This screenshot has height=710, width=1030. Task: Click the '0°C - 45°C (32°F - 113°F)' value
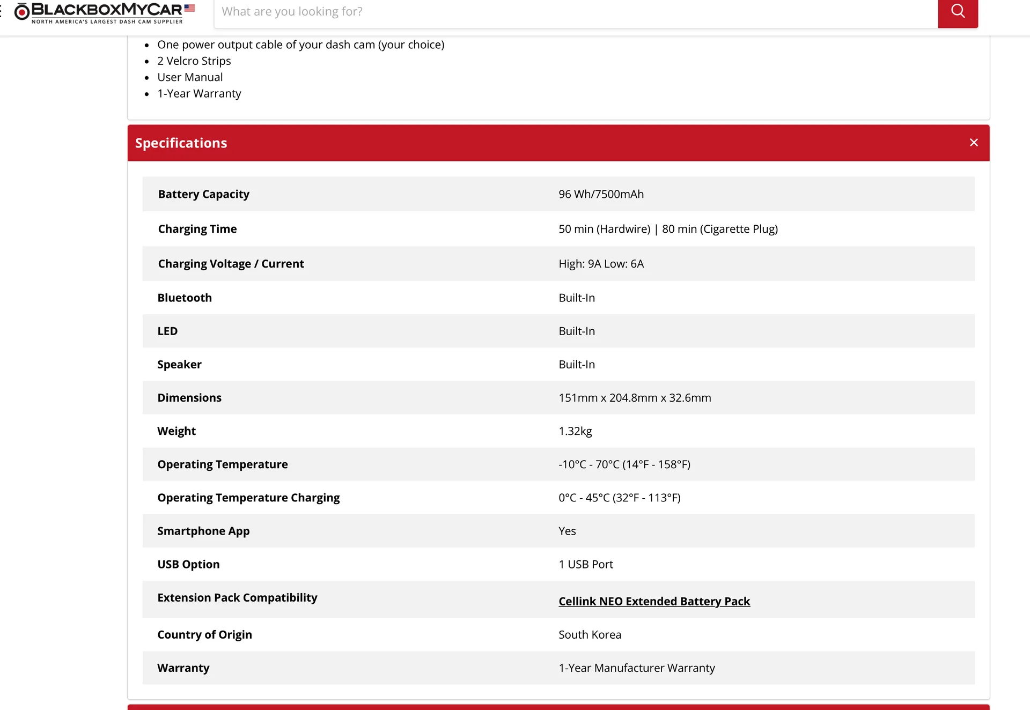[x=620, y=498]
